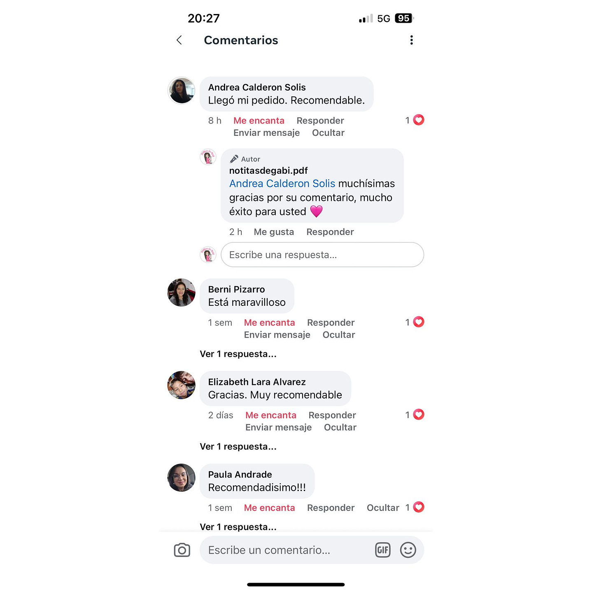The width and height of the screenshot is (592, 592).
Task: Toggle Me gusta on notitasdegabi.pdf reply
Action: tap(274, 232)
